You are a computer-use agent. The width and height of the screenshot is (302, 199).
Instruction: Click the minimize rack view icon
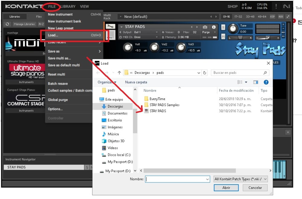(x=288, y=17)
